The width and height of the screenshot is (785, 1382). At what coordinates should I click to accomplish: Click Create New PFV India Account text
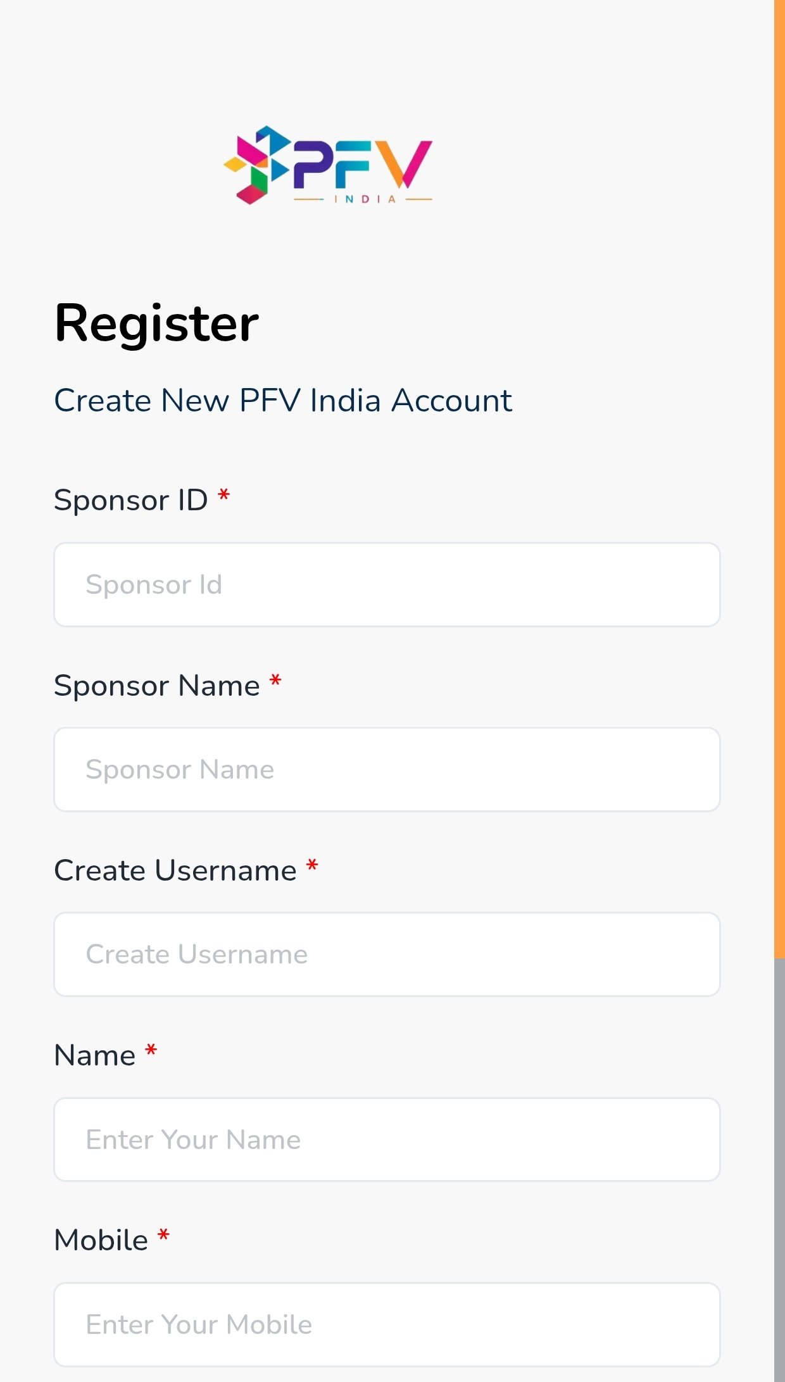pyautogui.click(x=283, y=401)
